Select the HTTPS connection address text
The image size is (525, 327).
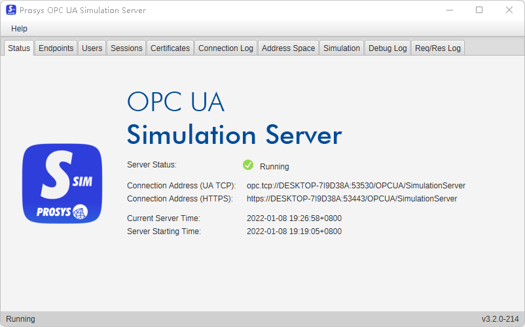coord(352,199)
